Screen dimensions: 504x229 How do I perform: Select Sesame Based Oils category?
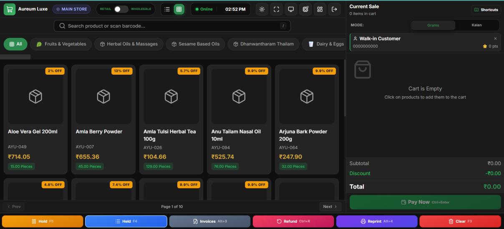[196, 44]
